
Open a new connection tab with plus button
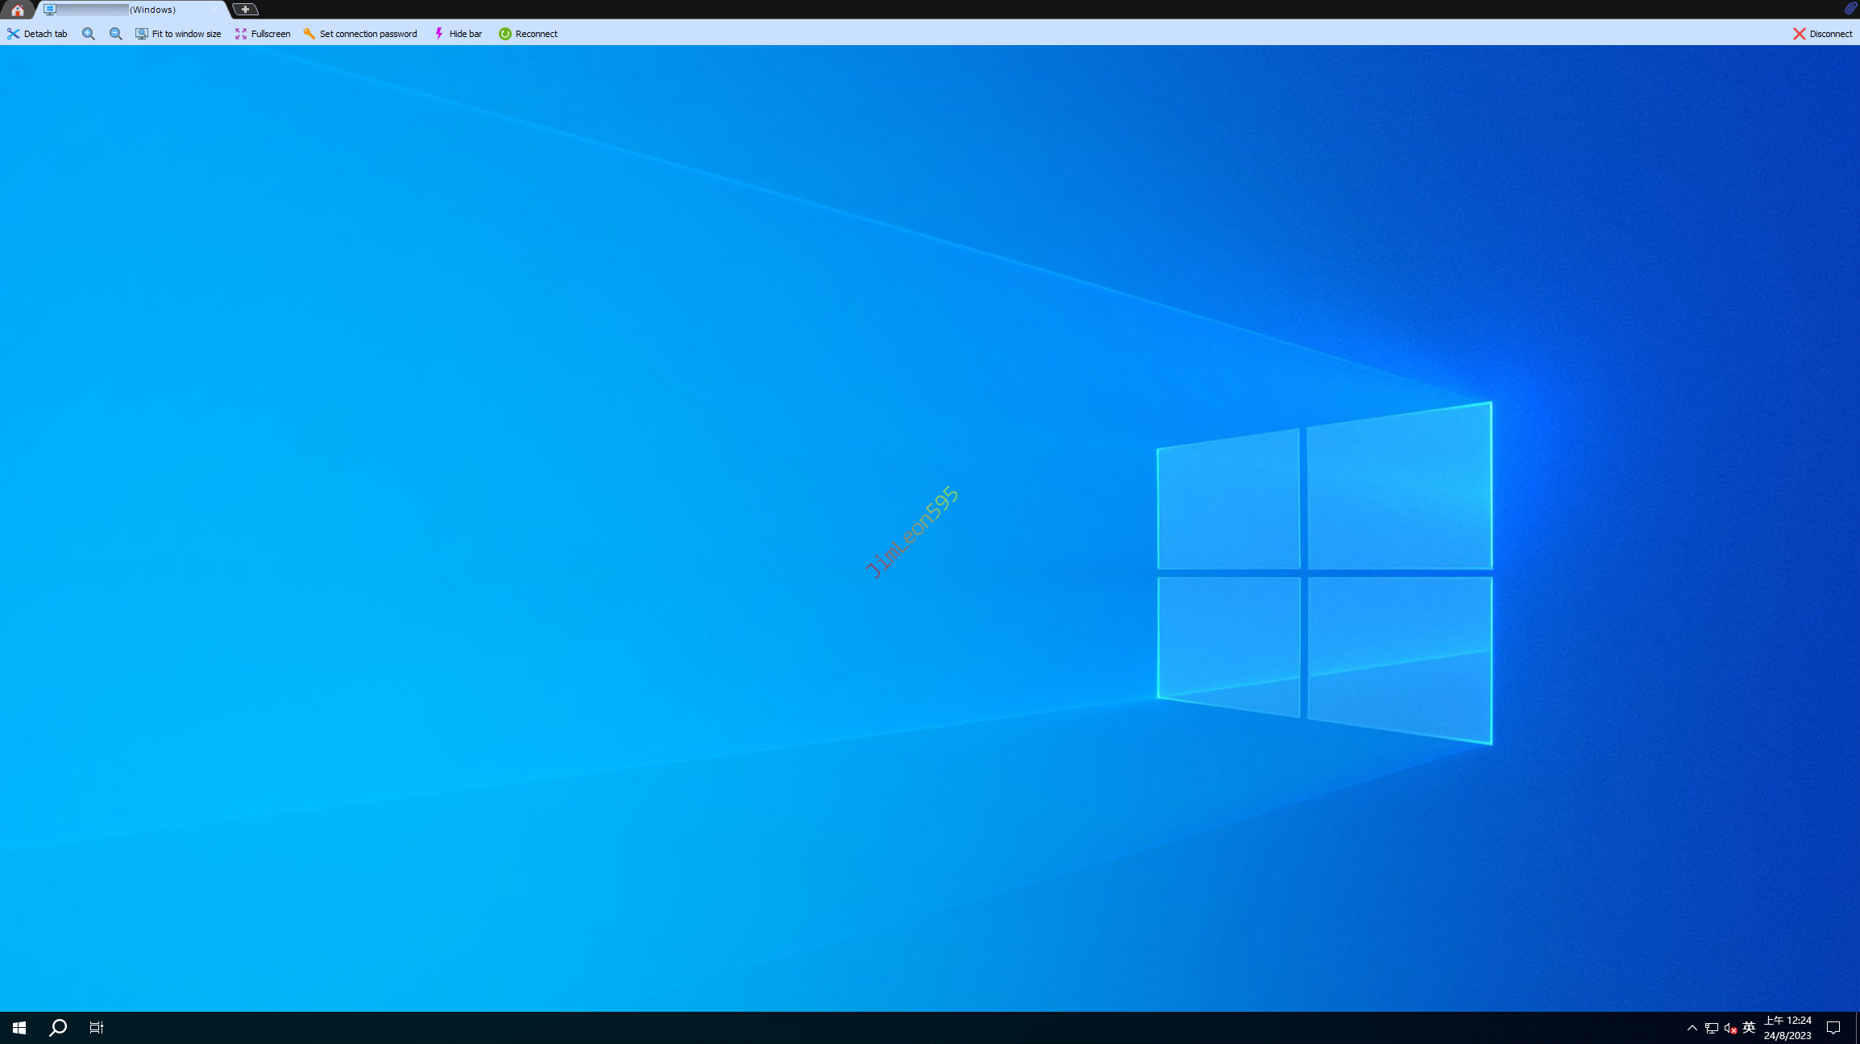[245, 10]
